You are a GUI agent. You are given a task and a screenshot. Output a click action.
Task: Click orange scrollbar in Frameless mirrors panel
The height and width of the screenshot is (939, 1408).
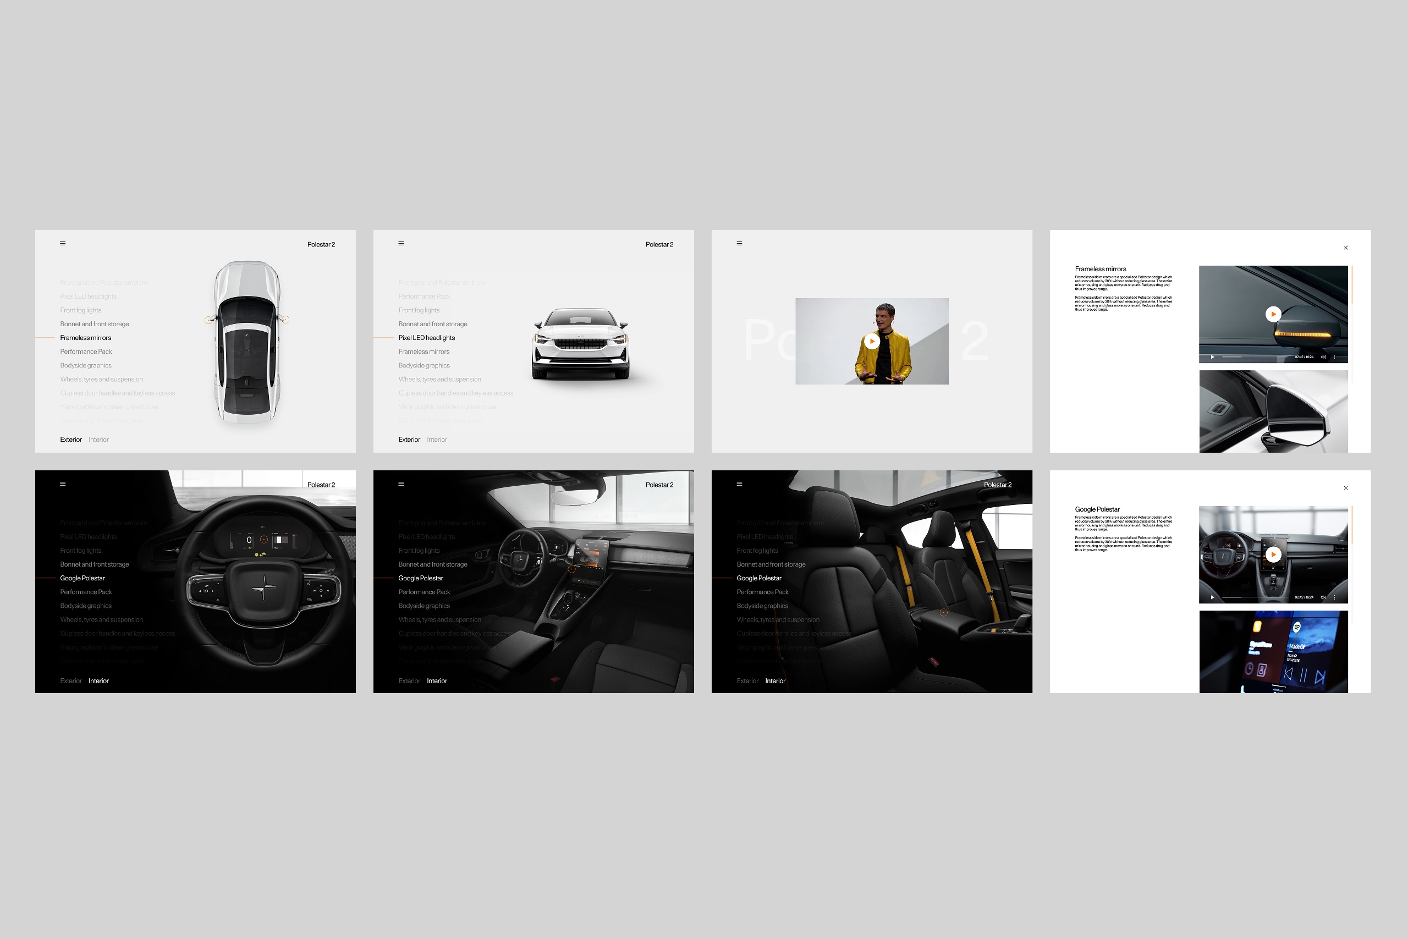[1352, 284]
